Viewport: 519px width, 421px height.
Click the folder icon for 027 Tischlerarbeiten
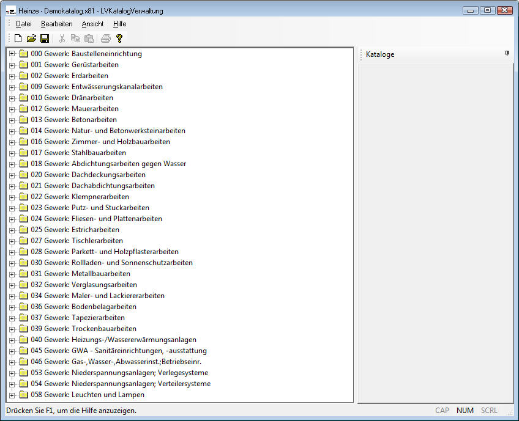pos(23,241)
